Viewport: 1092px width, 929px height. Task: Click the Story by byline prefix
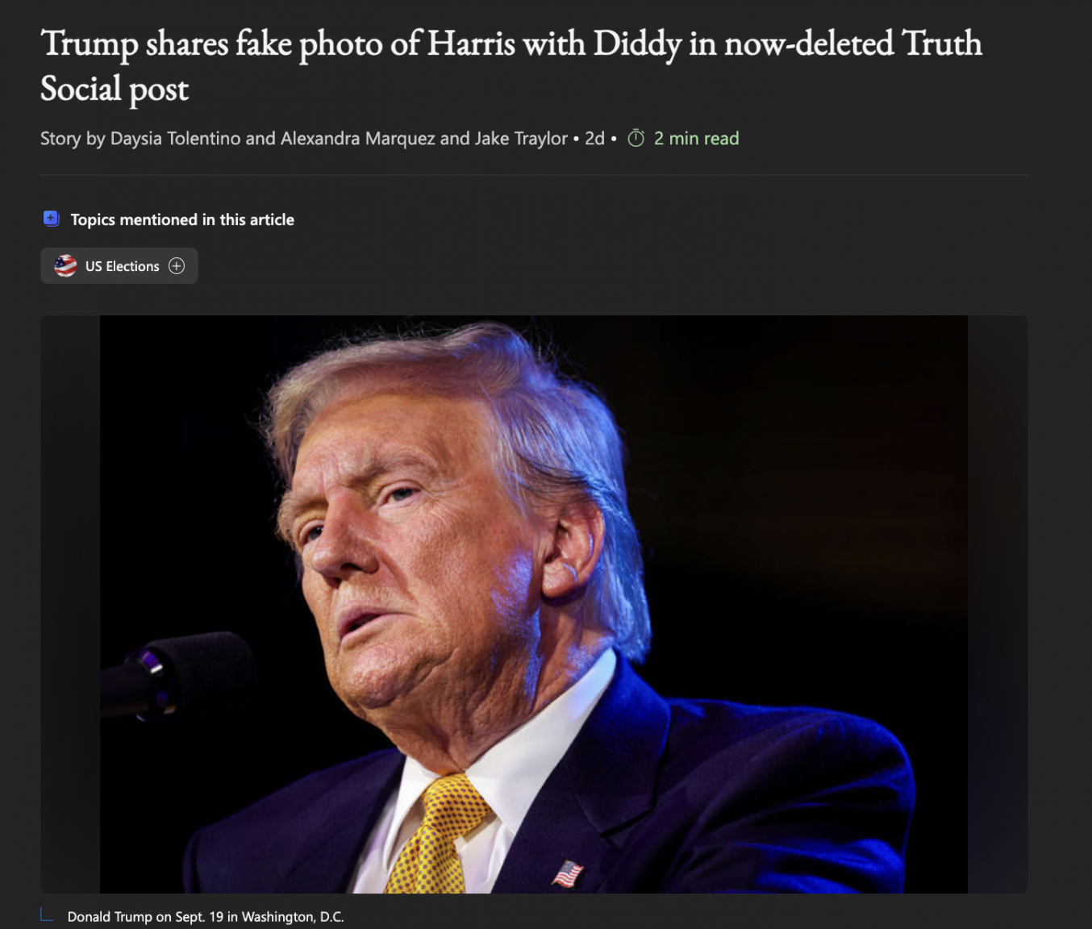click(73, 139)
